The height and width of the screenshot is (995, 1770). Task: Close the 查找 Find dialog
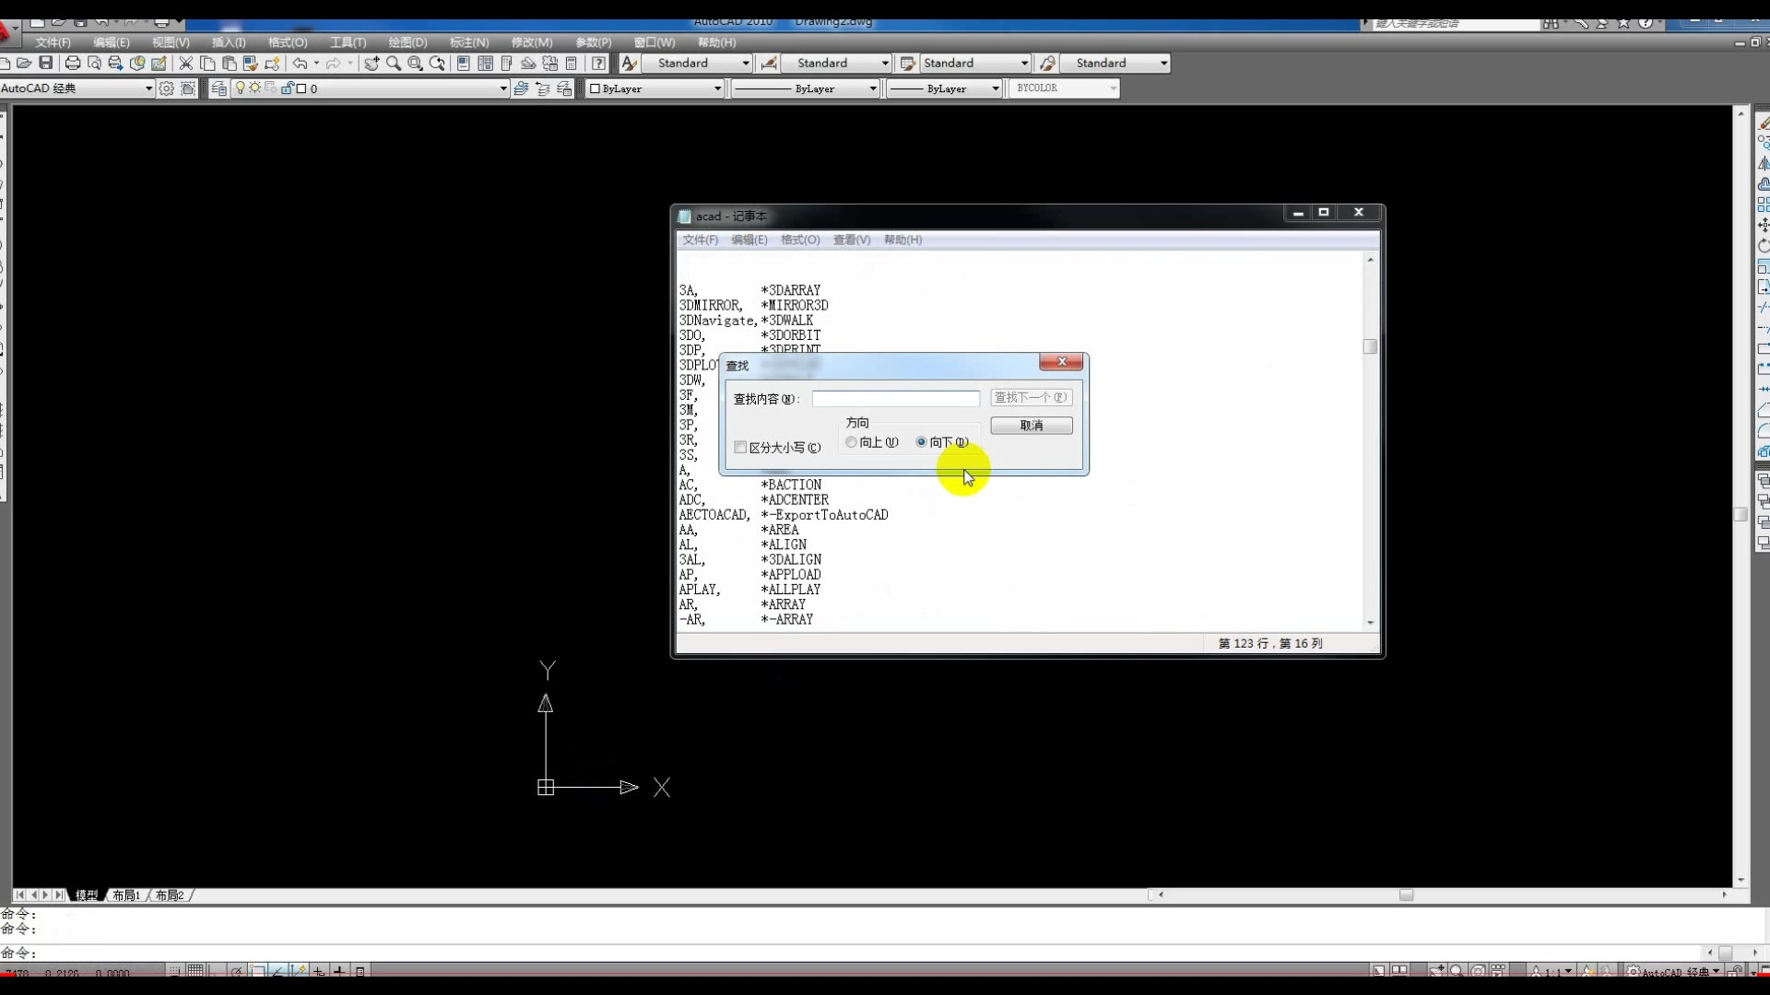pyautogui.click(x=1061, y=362)
